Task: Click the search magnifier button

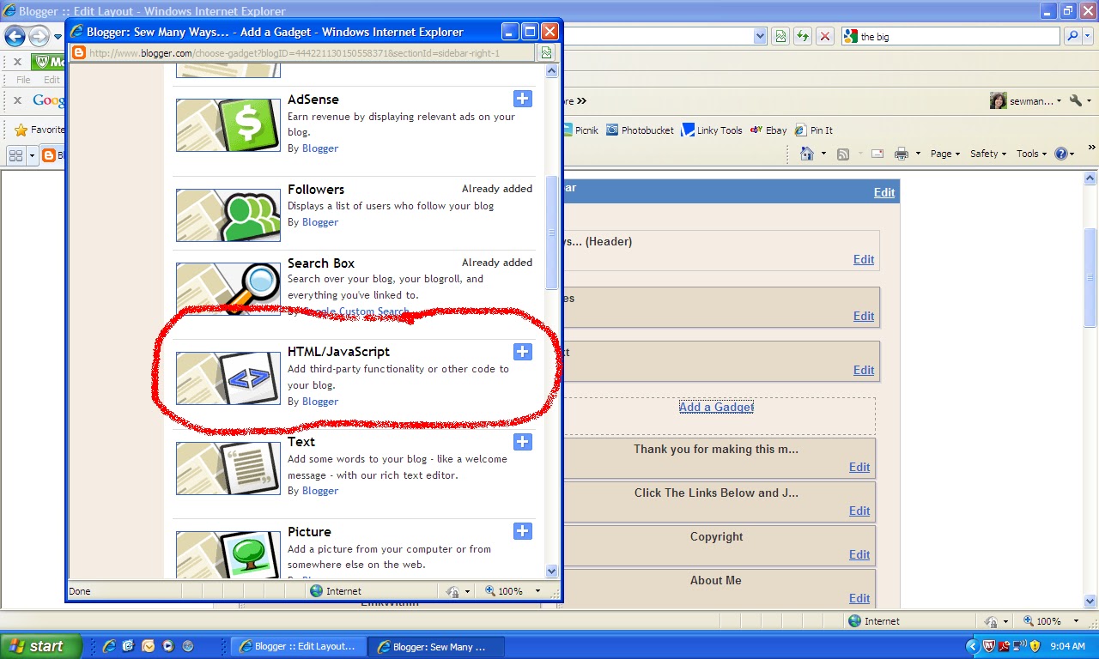Action: pos(1072,36)
